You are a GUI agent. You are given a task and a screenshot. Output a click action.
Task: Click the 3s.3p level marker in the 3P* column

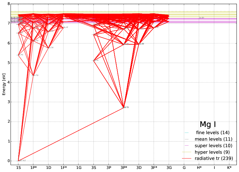coord(124,107)
